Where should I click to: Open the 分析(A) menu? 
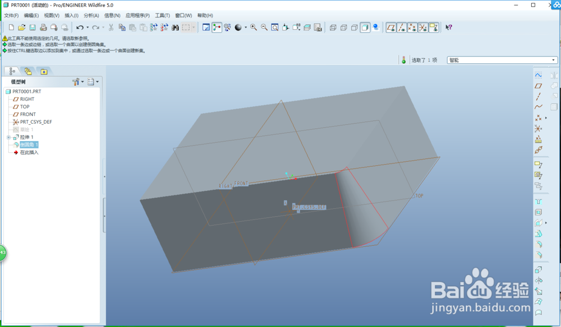(x=91, y=15)
